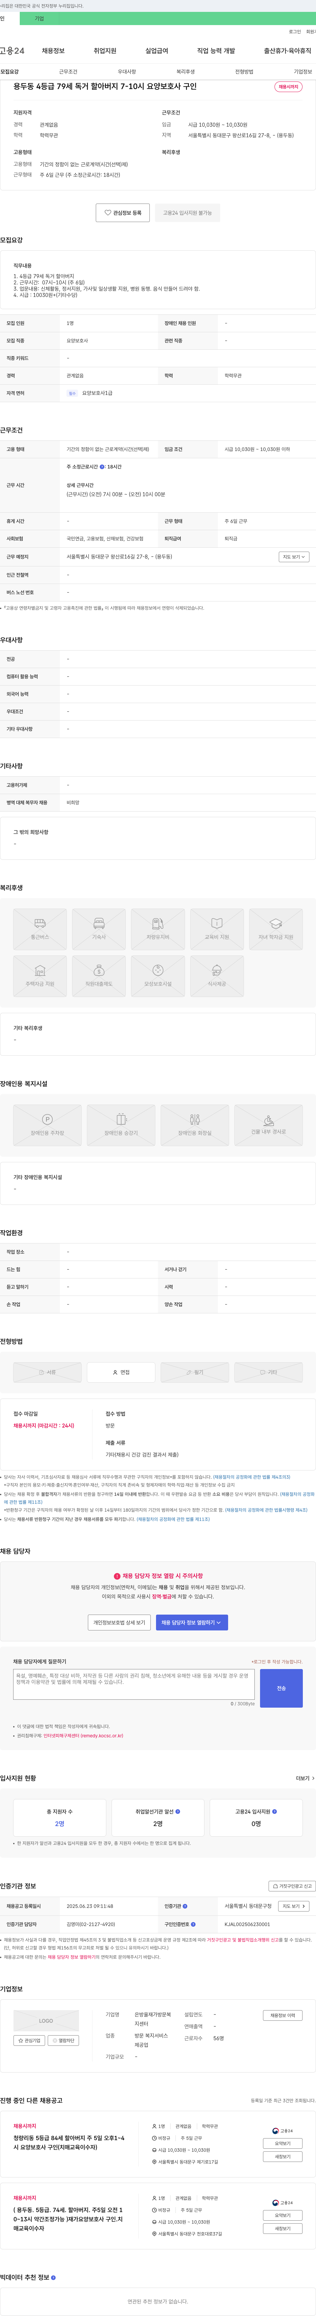Click the 관심정보 등록 heart button

(123, 213)
